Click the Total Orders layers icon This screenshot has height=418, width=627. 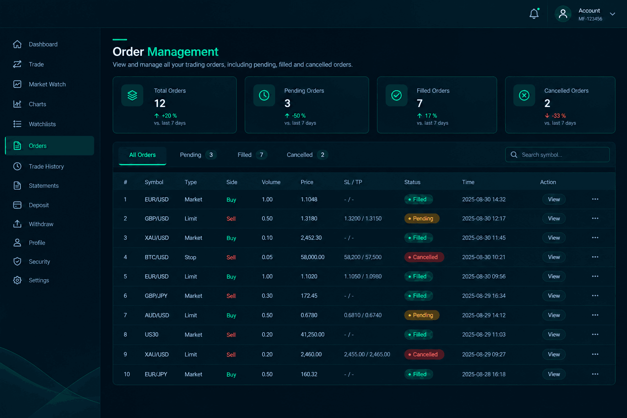tap(132, 95)
